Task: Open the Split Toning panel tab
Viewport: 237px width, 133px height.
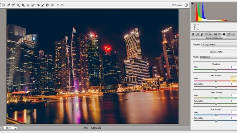Action: click(211, 34)
